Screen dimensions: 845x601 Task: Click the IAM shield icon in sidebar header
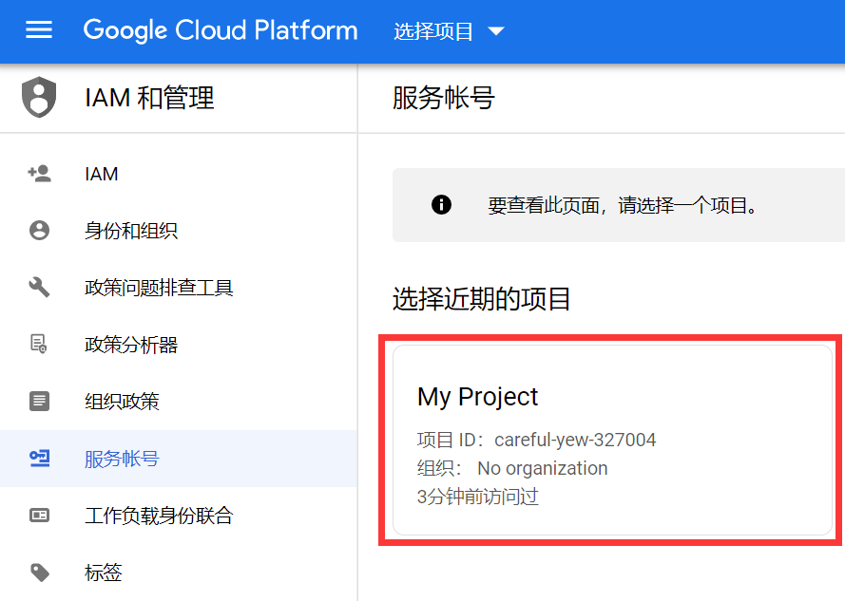click(39, 98)
